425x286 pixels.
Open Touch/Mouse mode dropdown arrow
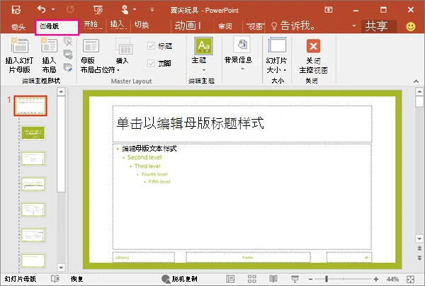[135, 9]
